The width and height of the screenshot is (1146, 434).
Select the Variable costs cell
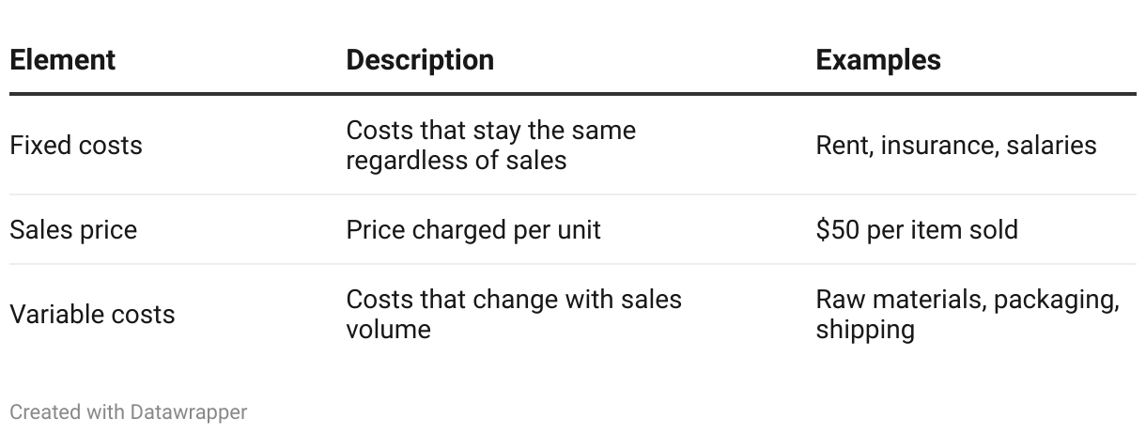[x=92, y=314]
